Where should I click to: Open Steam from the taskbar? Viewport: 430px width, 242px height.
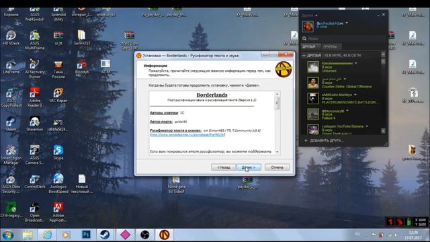(x=105, y=235)
